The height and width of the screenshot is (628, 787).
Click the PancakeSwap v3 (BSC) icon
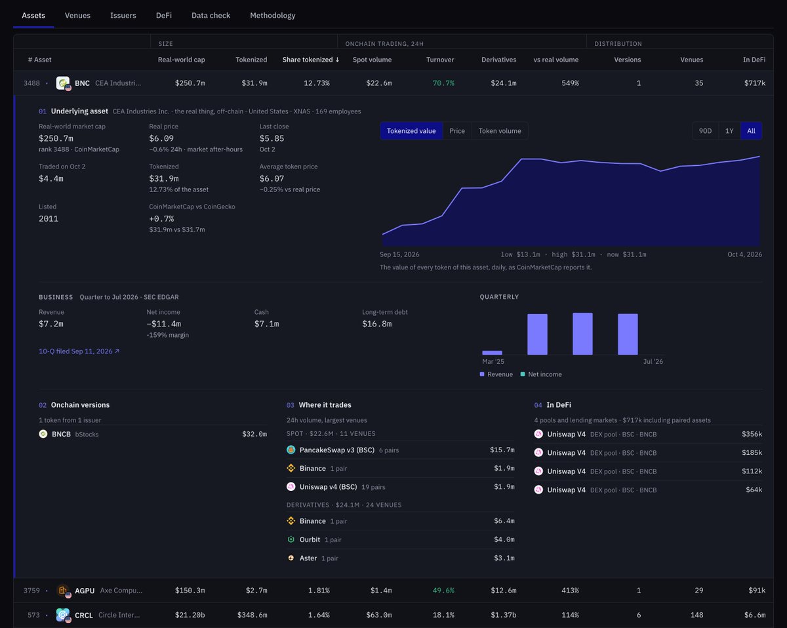pyautogui.click(x=291, y=450)
